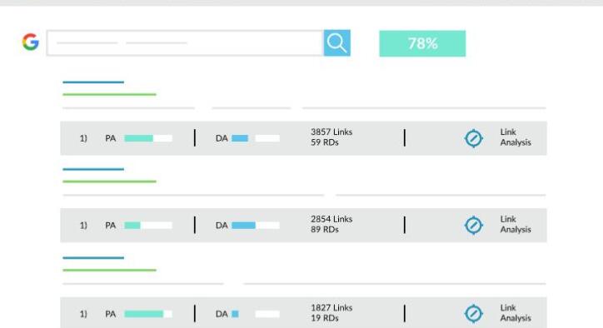Click the third result's blue title line
603x328 pixels.
pos(93,258)
